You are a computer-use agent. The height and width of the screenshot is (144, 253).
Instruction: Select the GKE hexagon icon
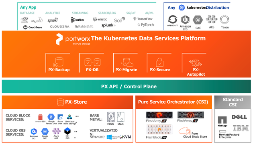tap(198, 20)
